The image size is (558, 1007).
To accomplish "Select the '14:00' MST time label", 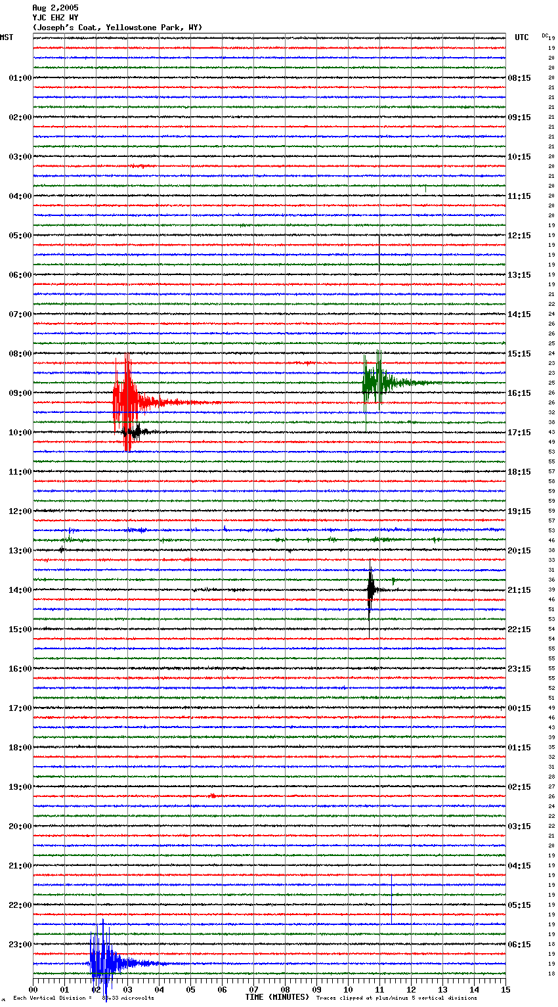I will [20, 590].
